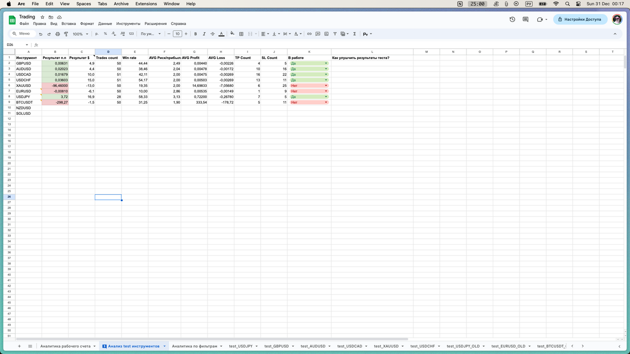Open macOS Spotlight search icon
The width and height of the screenshot is (630, 354).
[x=567, y=4]
